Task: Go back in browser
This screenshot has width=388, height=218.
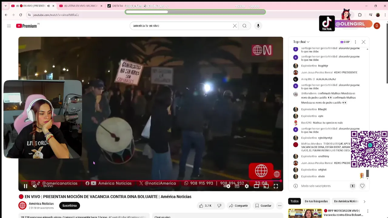Action: coord(6,15)
